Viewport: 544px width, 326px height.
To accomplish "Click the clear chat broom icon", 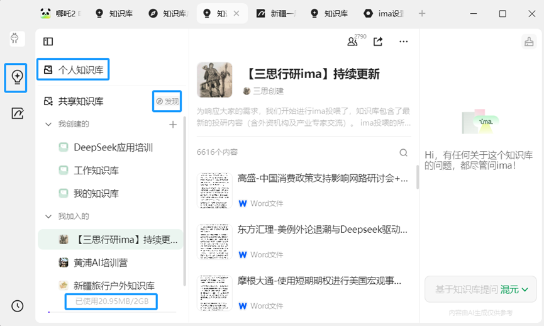I will pos(529,42).
